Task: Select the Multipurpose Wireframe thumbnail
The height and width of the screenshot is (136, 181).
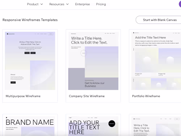Action: [30, 61]
